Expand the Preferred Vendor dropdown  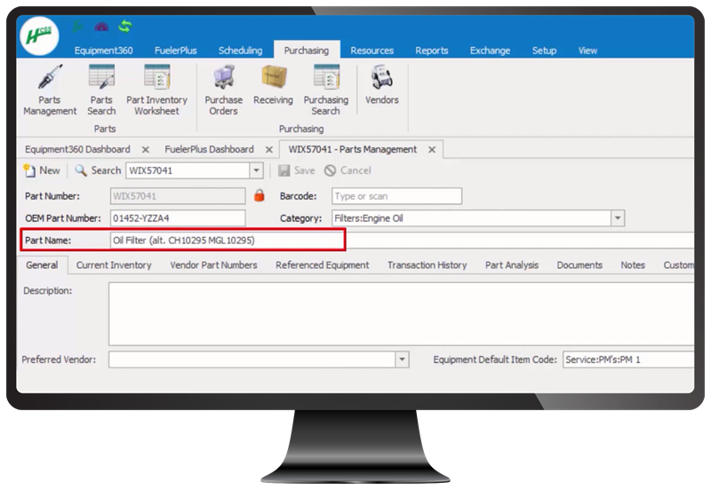(402, 360)
